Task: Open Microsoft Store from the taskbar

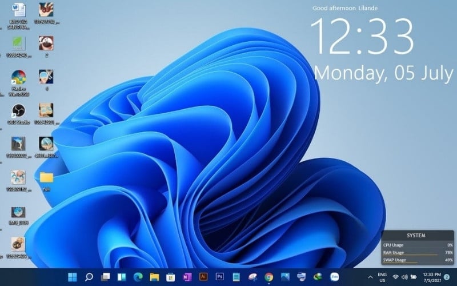Action: [x=171, y=277]
